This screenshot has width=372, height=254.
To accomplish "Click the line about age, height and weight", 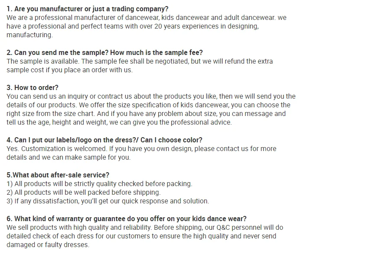I will tap(119, 122).
